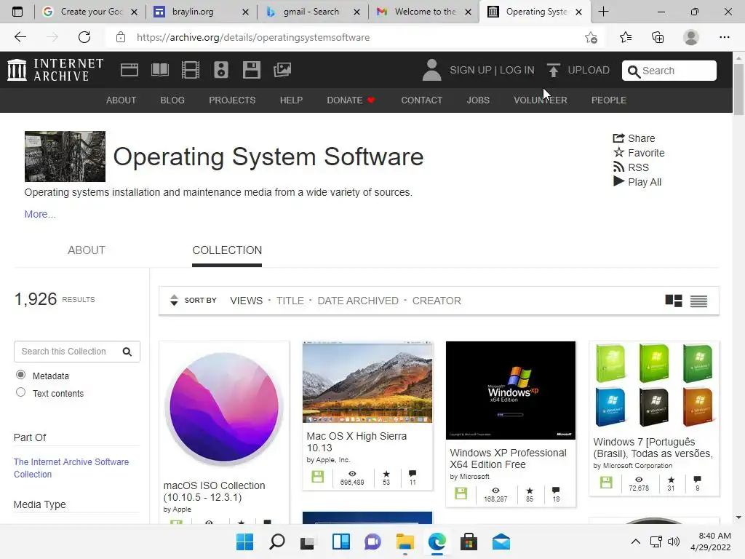The height and width of the screenshot is (559, 745).
Task: Open browser profile avatar
Action: (691, 37)
